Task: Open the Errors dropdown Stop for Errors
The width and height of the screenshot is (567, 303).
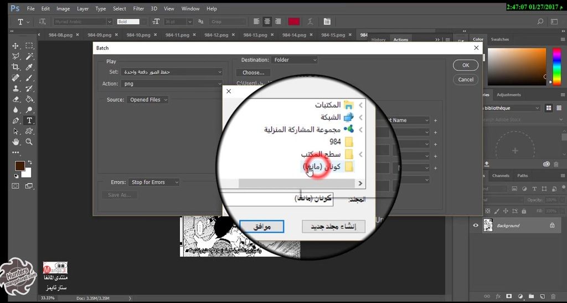Action: tap(154, 182)
